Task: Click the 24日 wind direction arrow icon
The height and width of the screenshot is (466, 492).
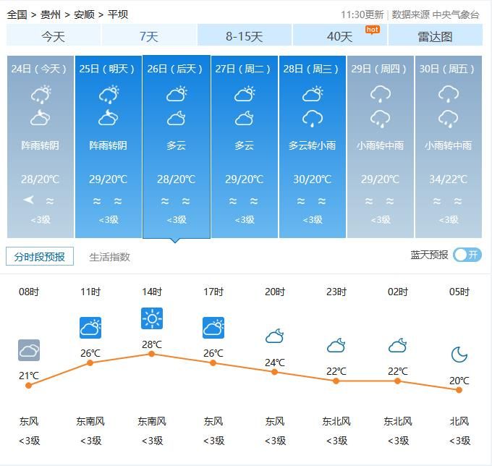Action: 29,200
